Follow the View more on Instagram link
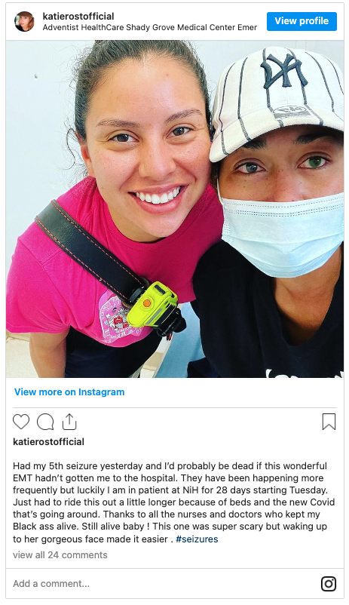The height and width of the screenshot is (605, 349). point(69,392)
